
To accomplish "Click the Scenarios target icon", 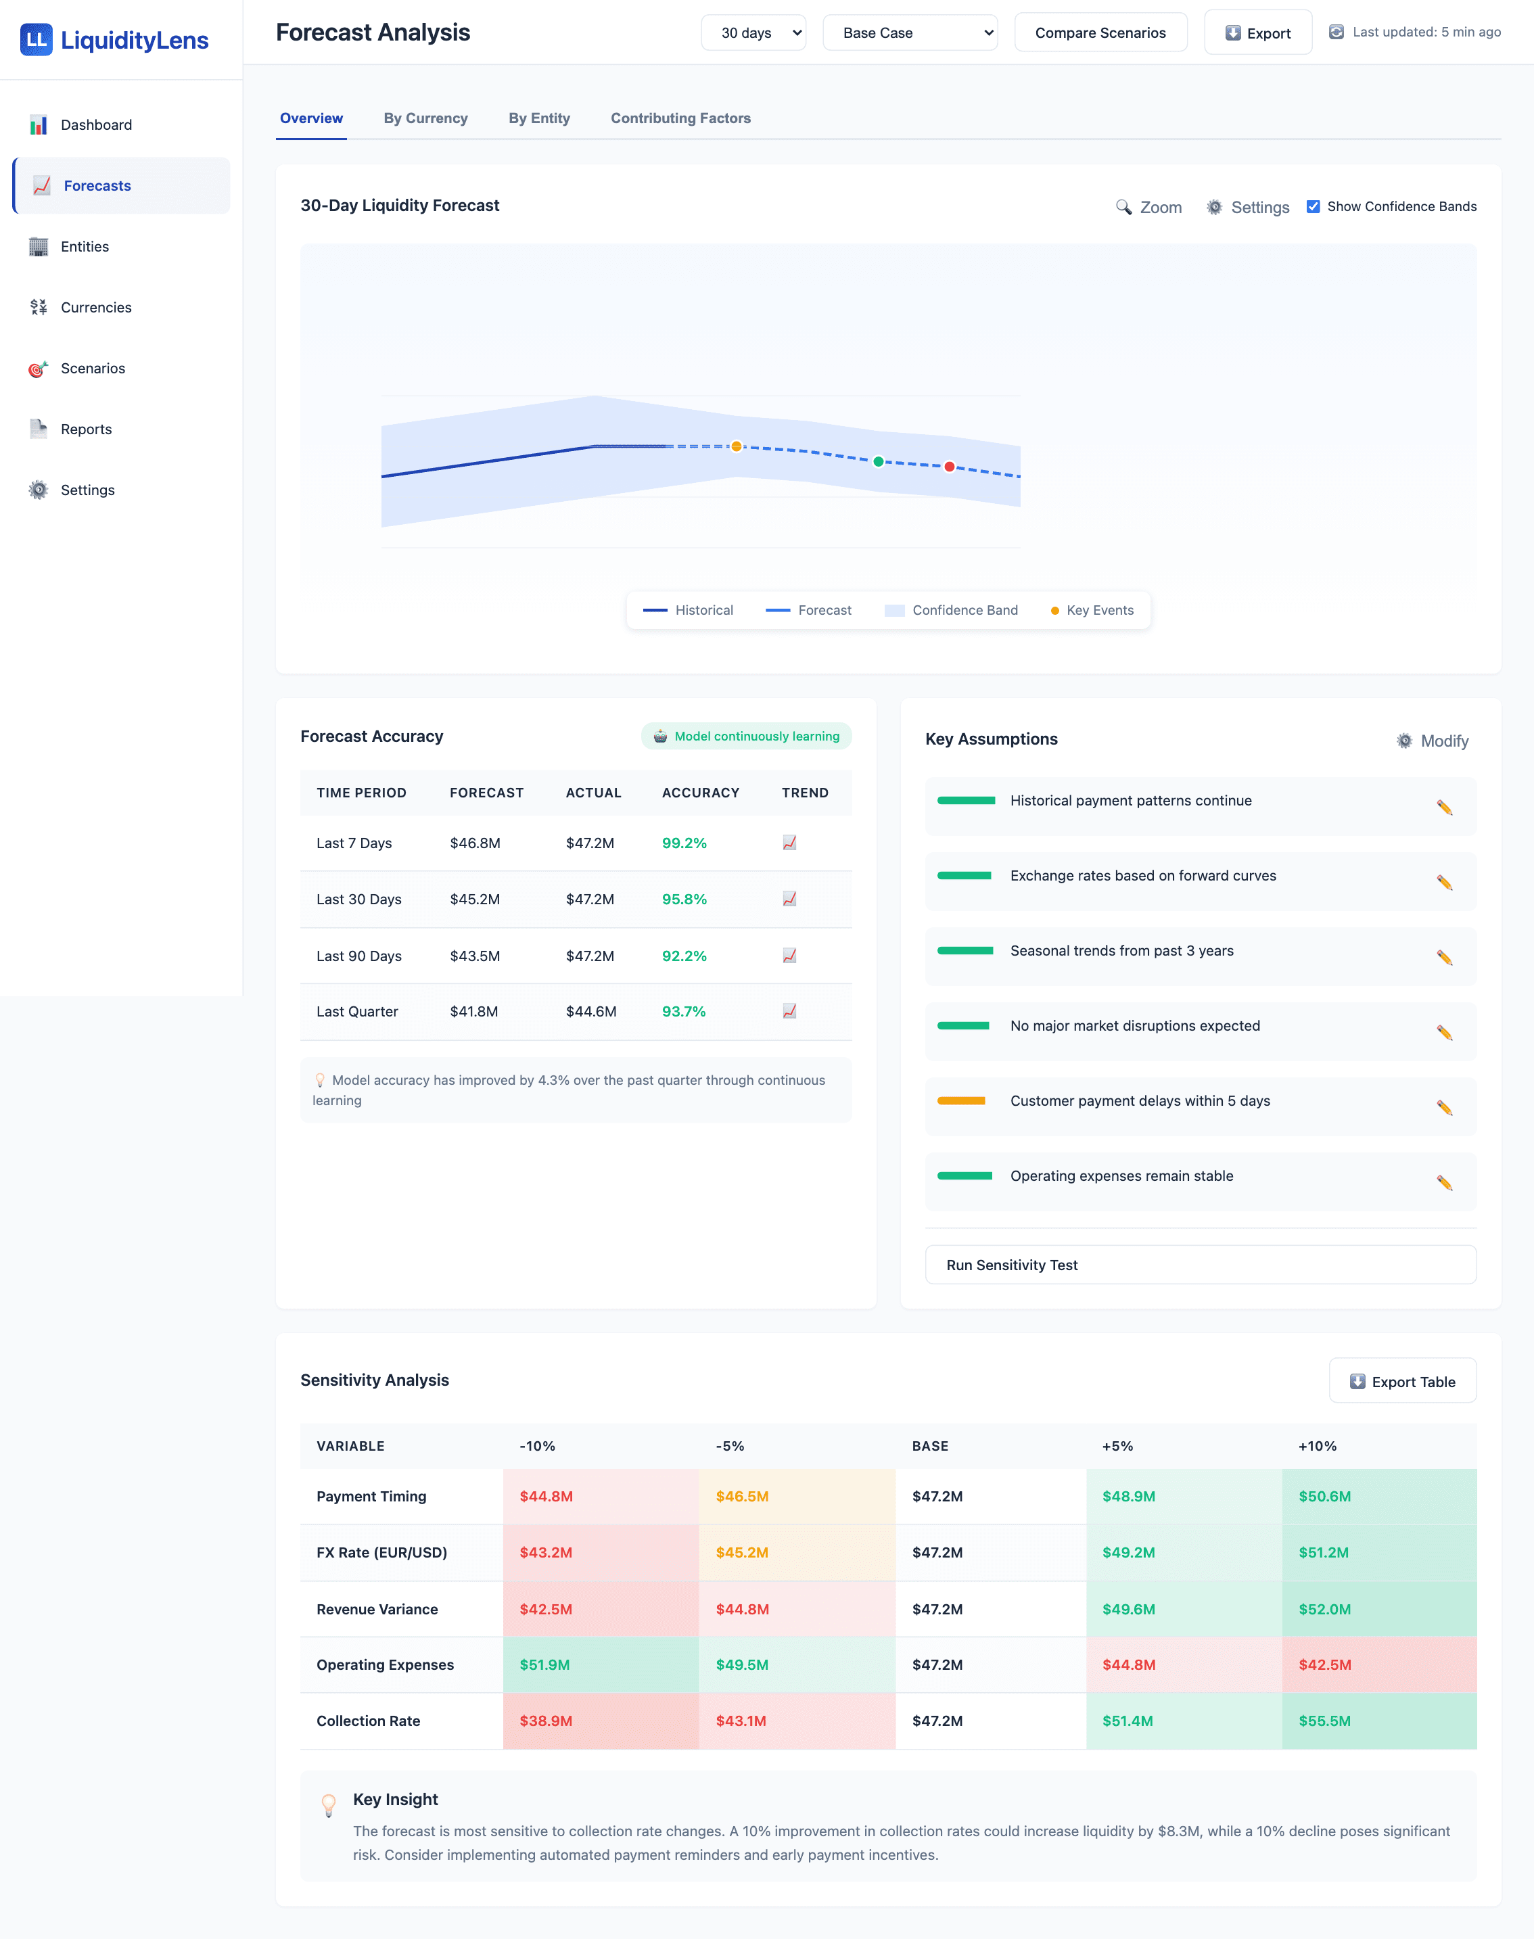I will 38,368.
